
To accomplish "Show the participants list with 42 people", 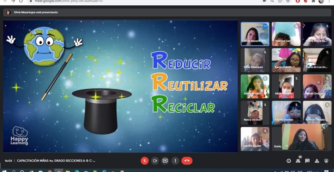I will pyautogui.click(x=298, y=161).
